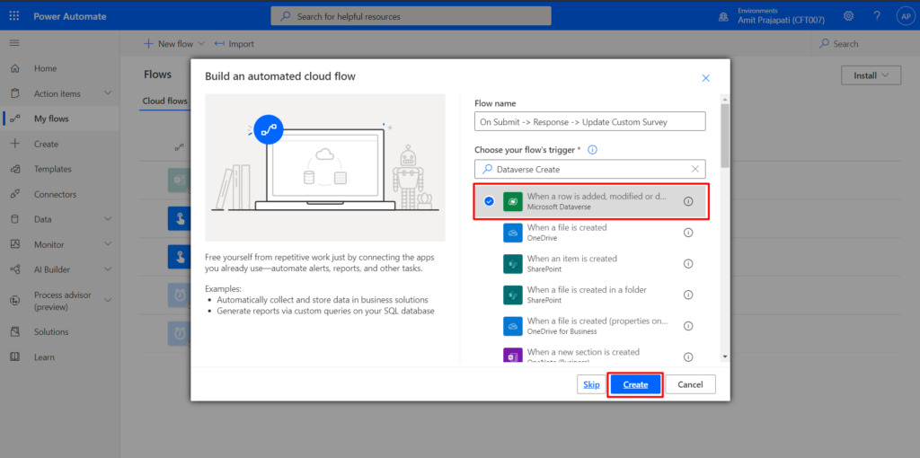Click the Action items clipboard icon
The height and width of the screenshot is (458, 920).
[x=16, y=93]
